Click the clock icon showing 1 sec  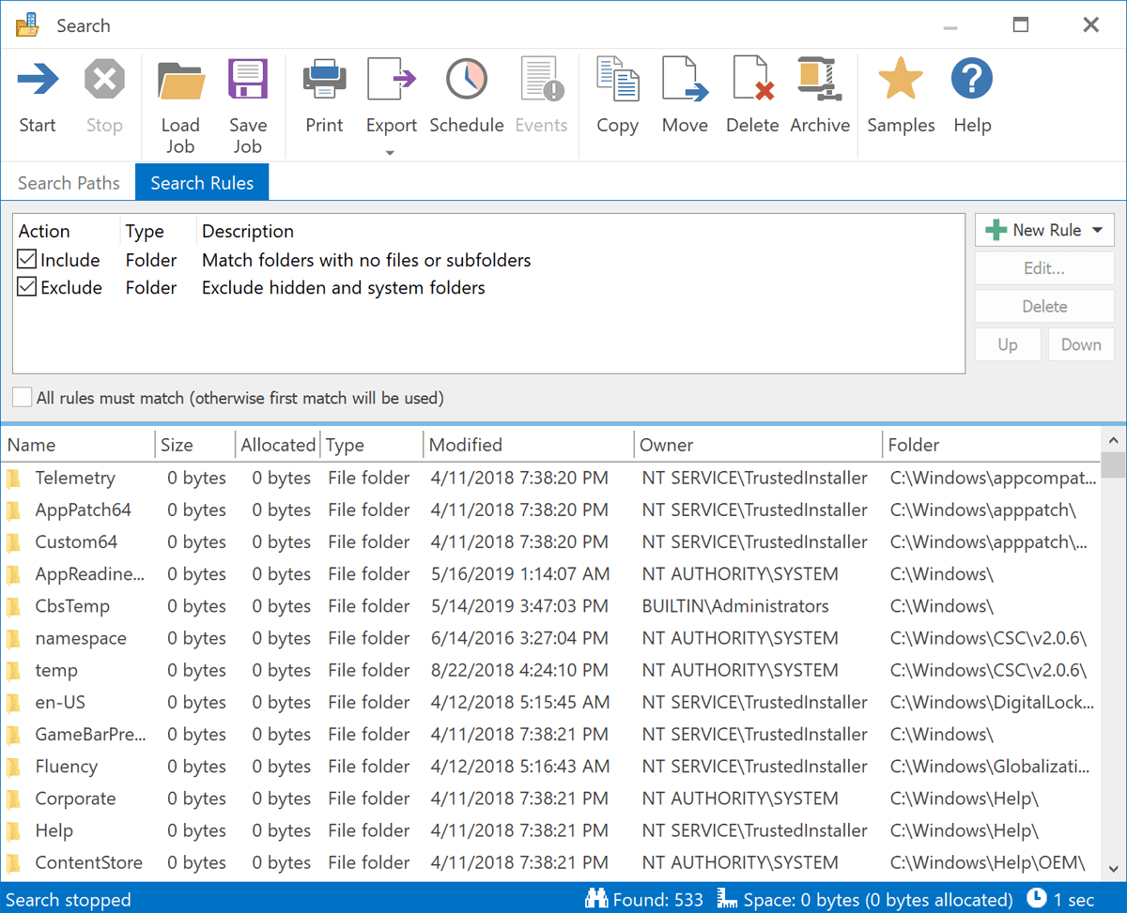click(x=1037, y=899)
